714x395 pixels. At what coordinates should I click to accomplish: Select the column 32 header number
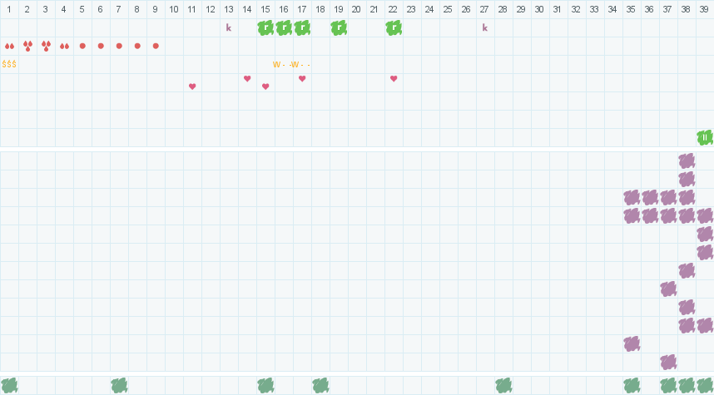coord(577,9)
